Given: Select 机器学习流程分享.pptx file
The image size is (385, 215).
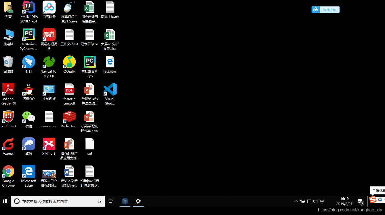Looking at the screenshot, I should 89,121.
